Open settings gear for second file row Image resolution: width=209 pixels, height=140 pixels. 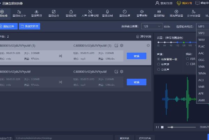point(122,71)
